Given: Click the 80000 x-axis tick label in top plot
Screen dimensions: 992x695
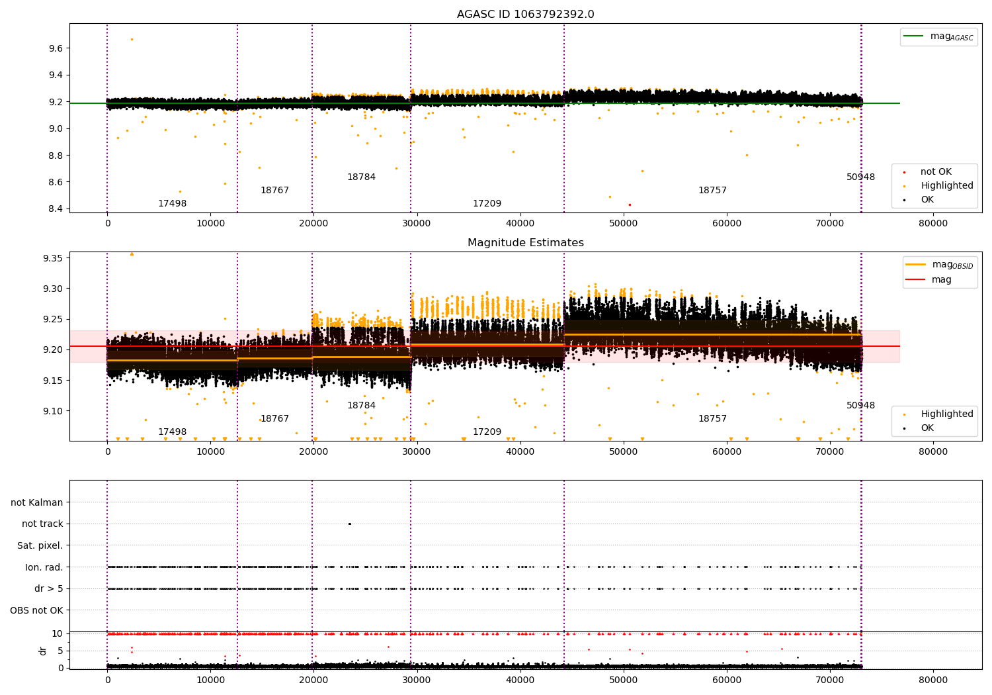Looking at the screenshot, I should point(933,224).
